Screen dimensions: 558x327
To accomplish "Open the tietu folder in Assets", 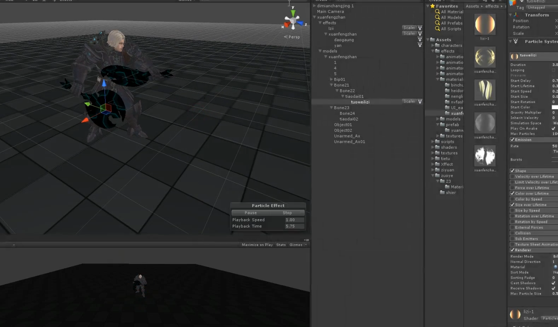I will click(x=443, y=158).
